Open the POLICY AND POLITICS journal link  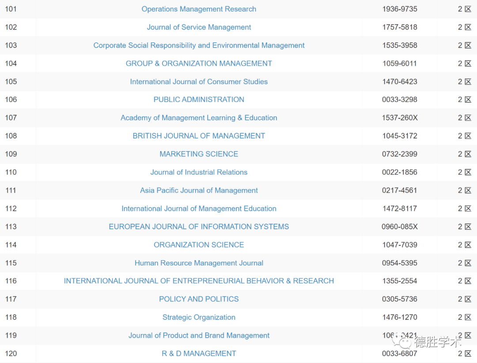pyautogui.click(x=199, y=299)
